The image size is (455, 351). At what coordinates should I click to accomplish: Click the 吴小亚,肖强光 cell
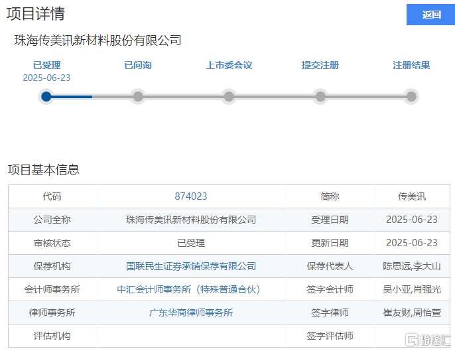click(412, 289)
